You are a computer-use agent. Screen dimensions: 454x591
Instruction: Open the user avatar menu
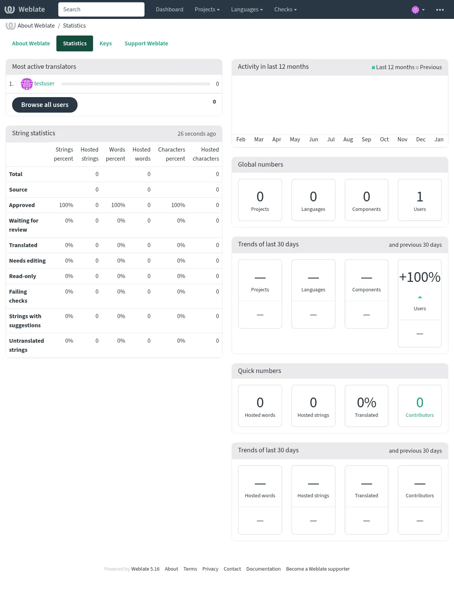tap(418, 10)
